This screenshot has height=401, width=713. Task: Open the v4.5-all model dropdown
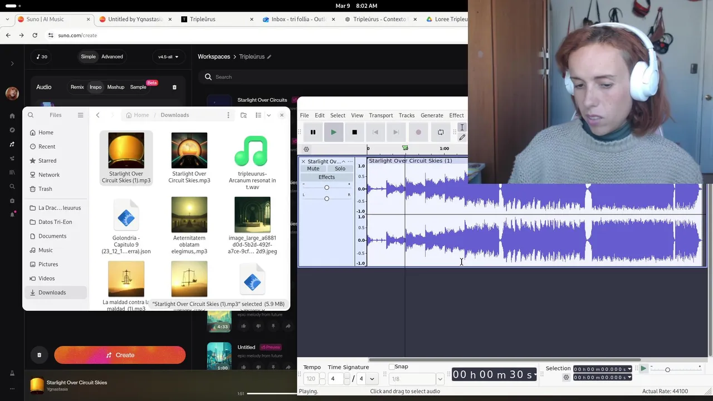coord(168,56)
